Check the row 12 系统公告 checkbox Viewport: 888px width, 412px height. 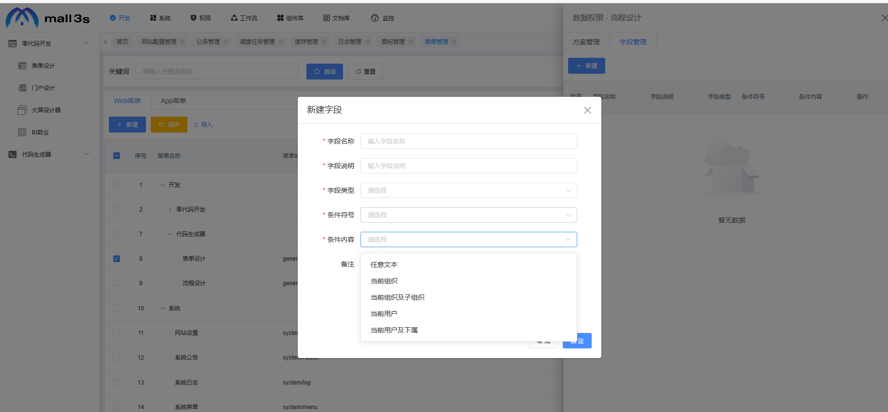(117, 358)
